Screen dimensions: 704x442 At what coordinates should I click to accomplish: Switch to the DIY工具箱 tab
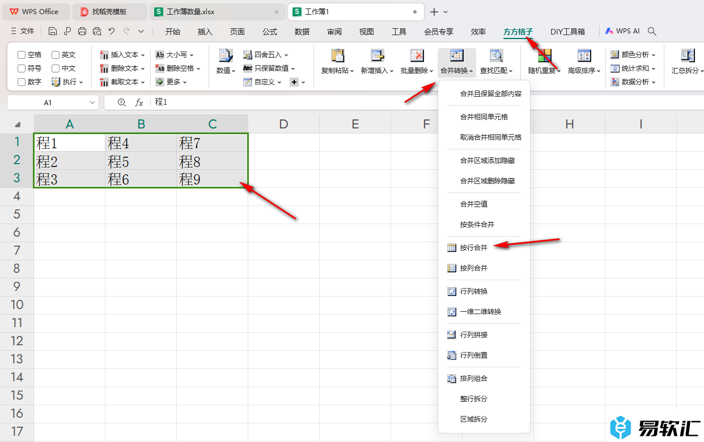[x=567, y=32]
